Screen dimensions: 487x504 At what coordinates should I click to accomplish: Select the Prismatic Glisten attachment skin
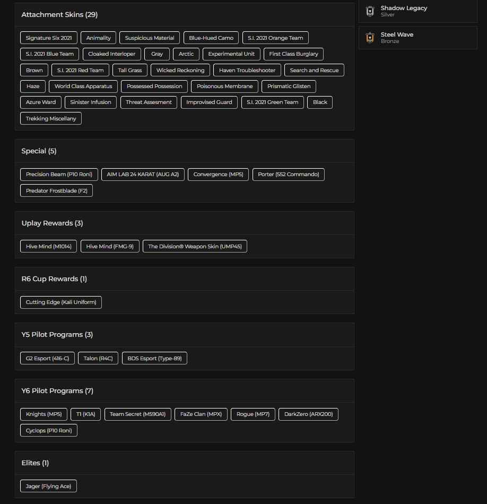point(289,86)
